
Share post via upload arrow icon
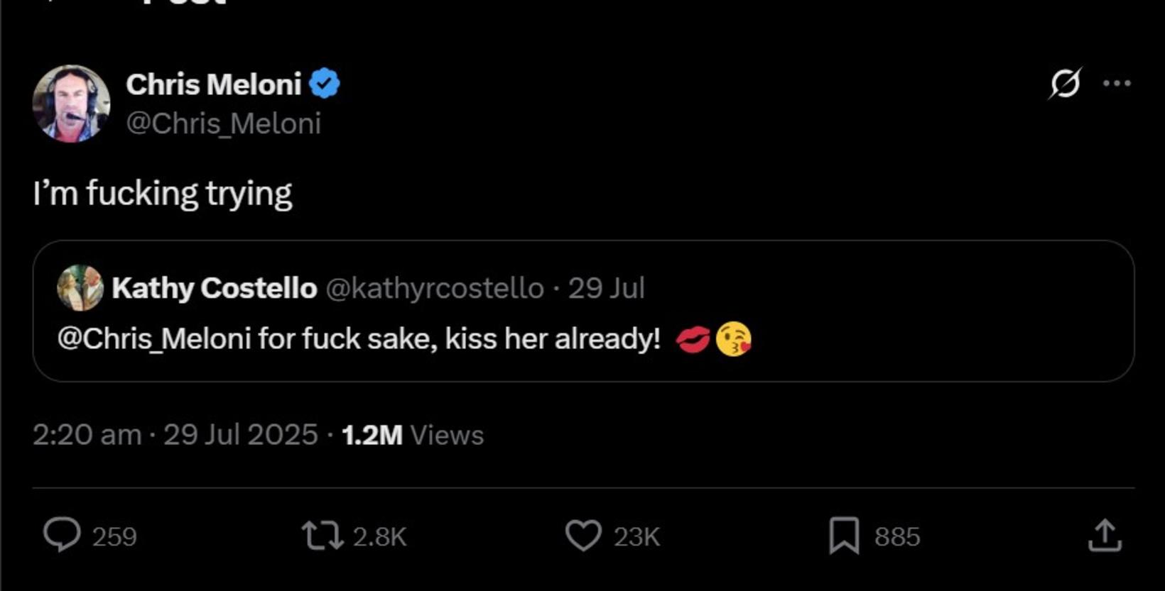pos(1105,536)
